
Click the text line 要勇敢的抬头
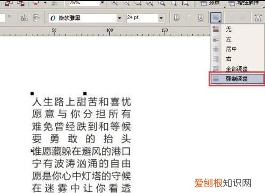(x=81, y=139)
